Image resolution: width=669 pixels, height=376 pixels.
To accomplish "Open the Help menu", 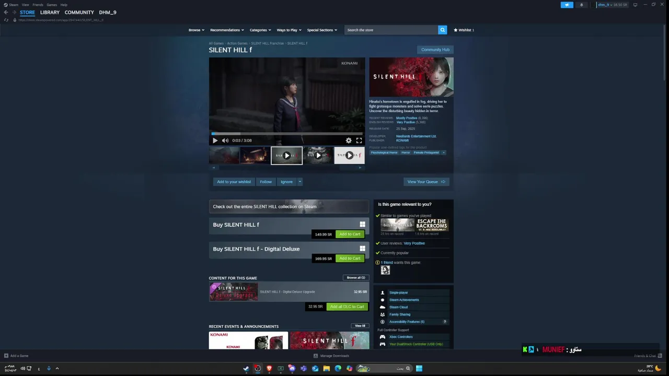I will (x=64, y=5).
